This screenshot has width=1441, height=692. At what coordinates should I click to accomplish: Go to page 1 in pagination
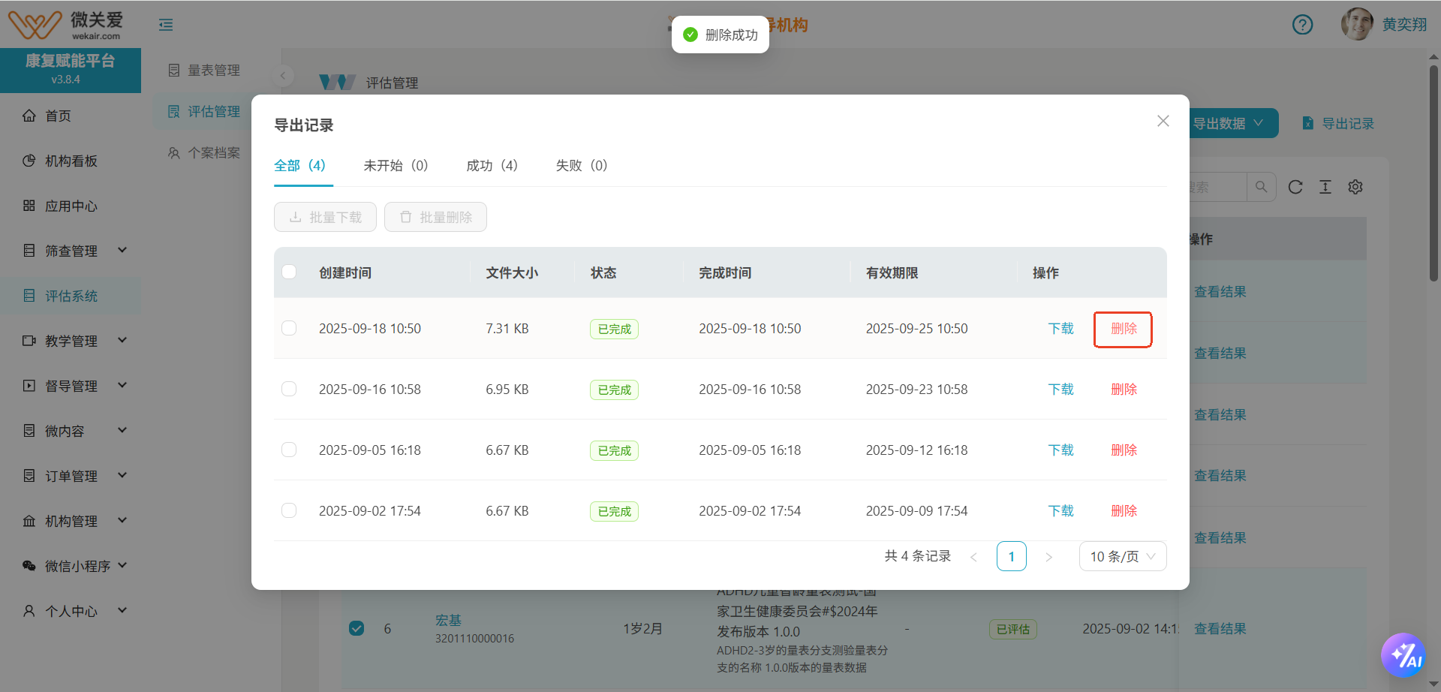click(1011, 556)
